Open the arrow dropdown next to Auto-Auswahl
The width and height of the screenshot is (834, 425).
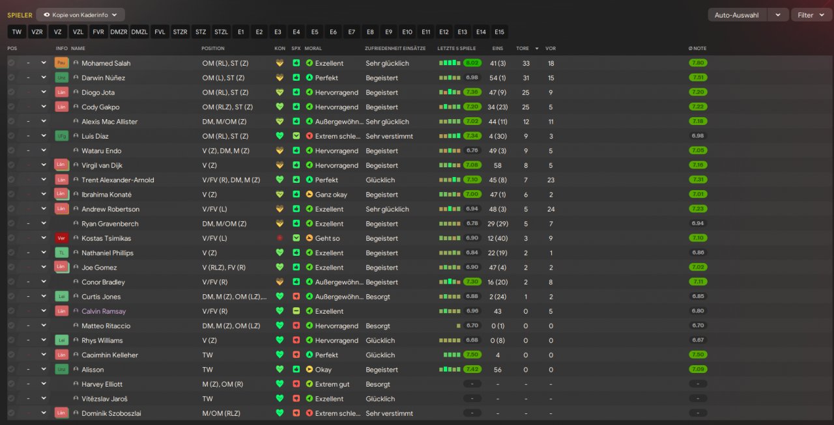[x=778, y=14]
